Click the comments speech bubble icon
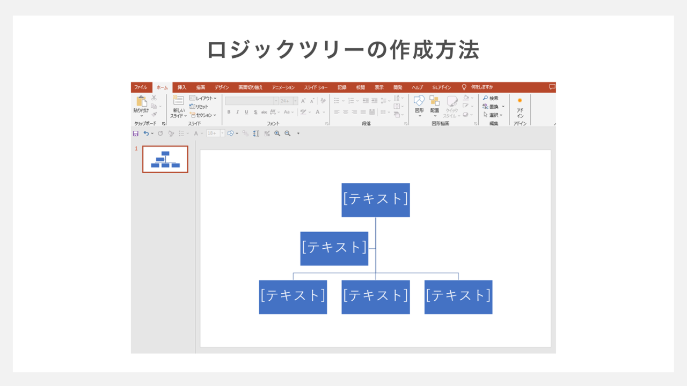Viewport: 687px width, 386px height. 552,87
